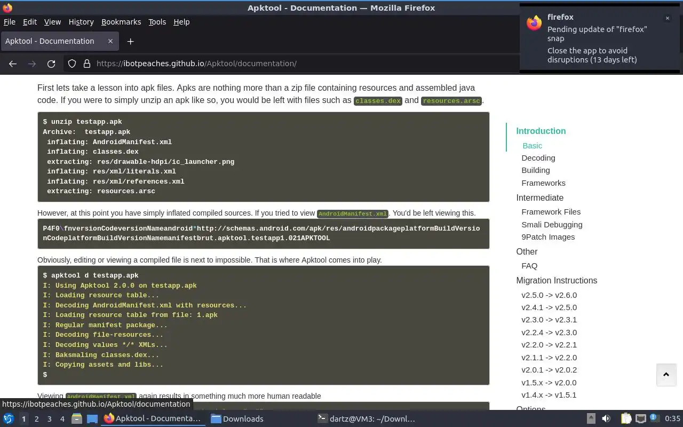The height and width of the screenshot is (427, 683).
Task: Open Smali Debugging sidebar link
Action: (552, 225)
